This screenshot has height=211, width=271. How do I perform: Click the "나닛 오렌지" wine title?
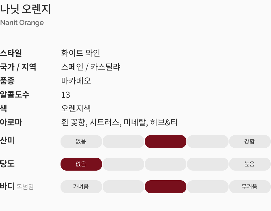pos(25,9)
